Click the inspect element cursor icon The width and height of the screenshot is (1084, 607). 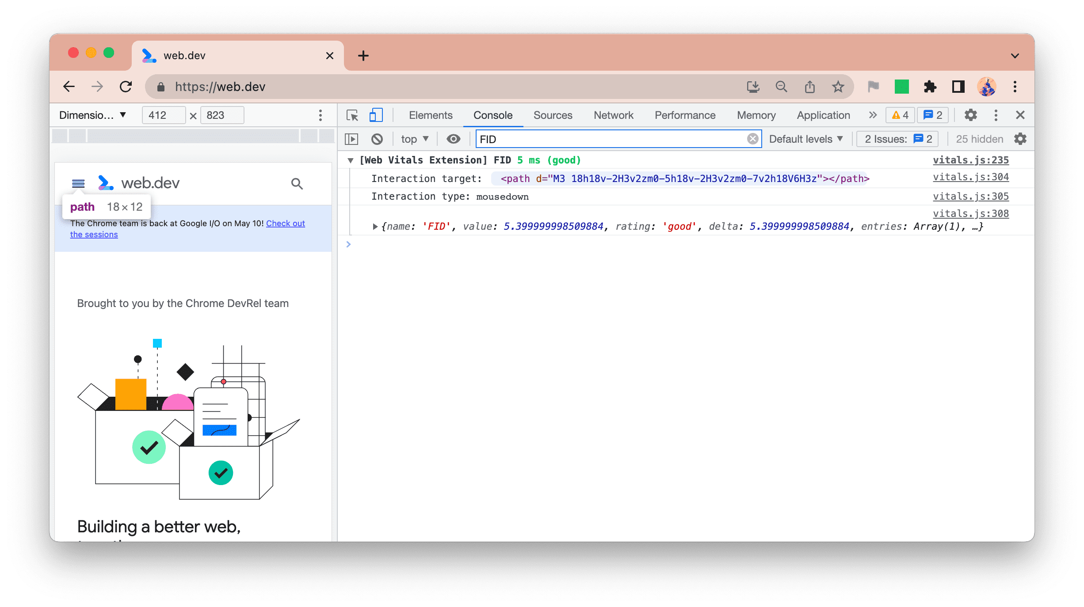pos(353,114)
